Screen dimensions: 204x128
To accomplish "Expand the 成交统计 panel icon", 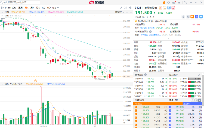I will [199, 75].
